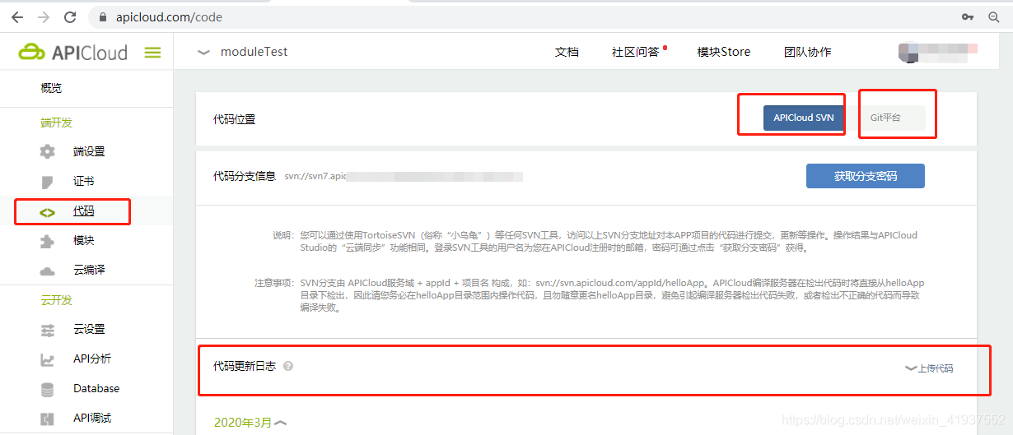Click the database icon beside Database
Screen dimensions: 1013x435
click(x=47, y=389)
